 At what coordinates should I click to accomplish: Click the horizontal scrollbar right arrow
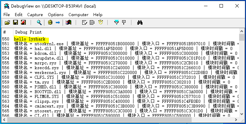236,120
